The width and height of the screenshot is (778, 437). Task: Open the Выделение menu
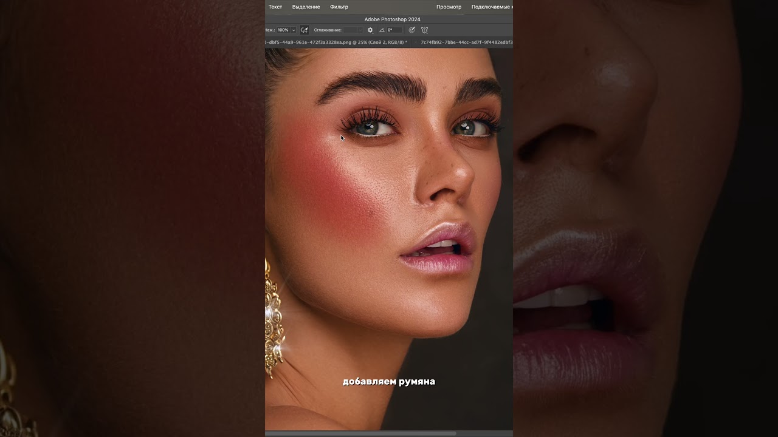click(x=306, y=7)
